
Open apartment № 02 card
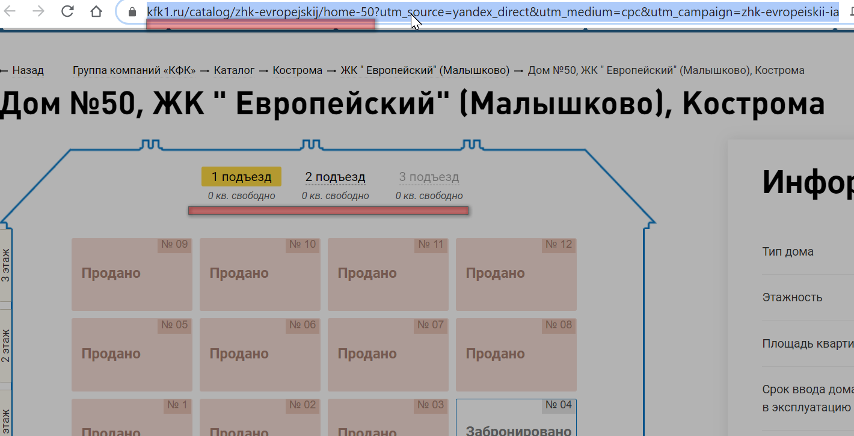[260, 417]
